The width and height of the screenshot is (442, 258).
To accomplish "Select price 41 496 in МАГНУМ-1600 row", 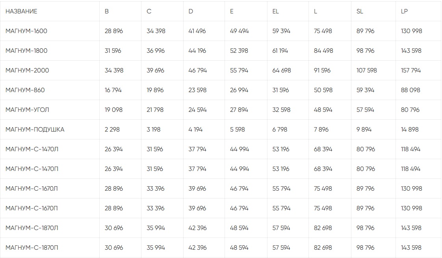I will pyautogui.click(x=197, y=31).
